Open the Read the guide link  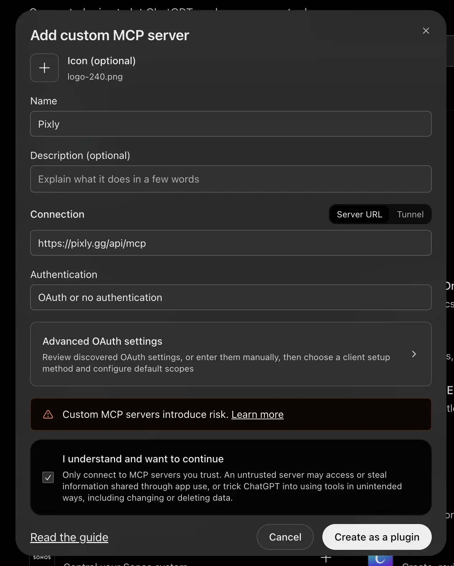[69, 537]
